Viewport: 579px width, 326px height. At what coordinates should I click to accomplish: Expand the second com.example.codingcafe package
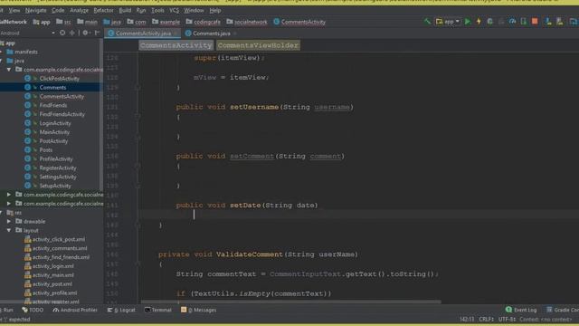(9, 195)
